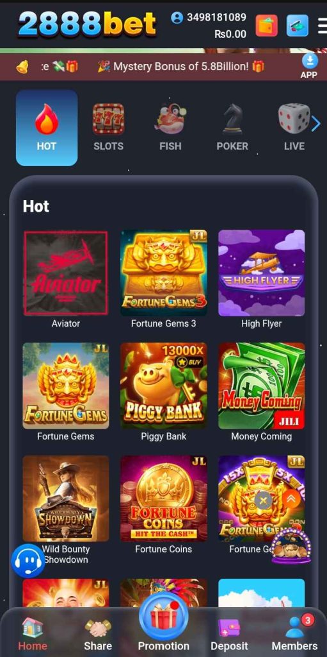Go to Promotion gift button
Viewport: 327px width, 657px height.
pos(164,621)
